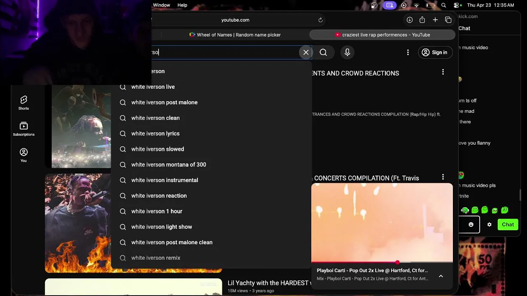The height and width of the screenshot is (296, 527).
Task: Select suggestion 'white iverson instrumental'
Action: coord(211,180)
